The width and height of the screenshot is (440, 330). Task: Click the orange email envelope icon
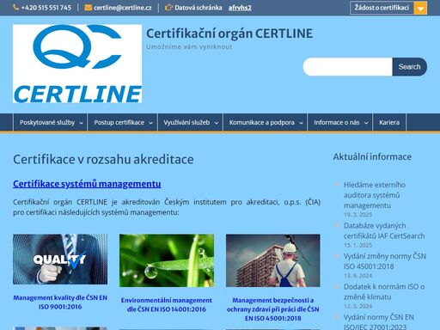(89, 8)
